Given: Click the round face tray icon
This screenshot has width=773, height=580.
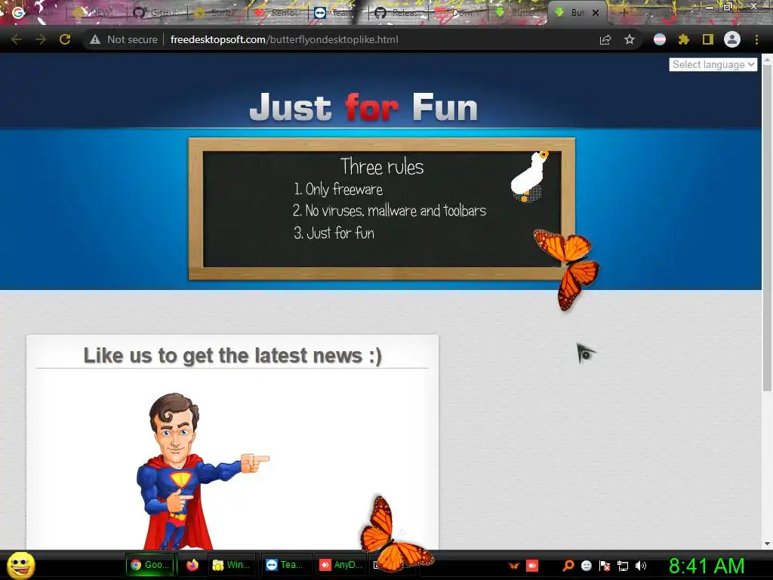Looking at the screenshot, I should pyautogui.click(x=586, y=566).
